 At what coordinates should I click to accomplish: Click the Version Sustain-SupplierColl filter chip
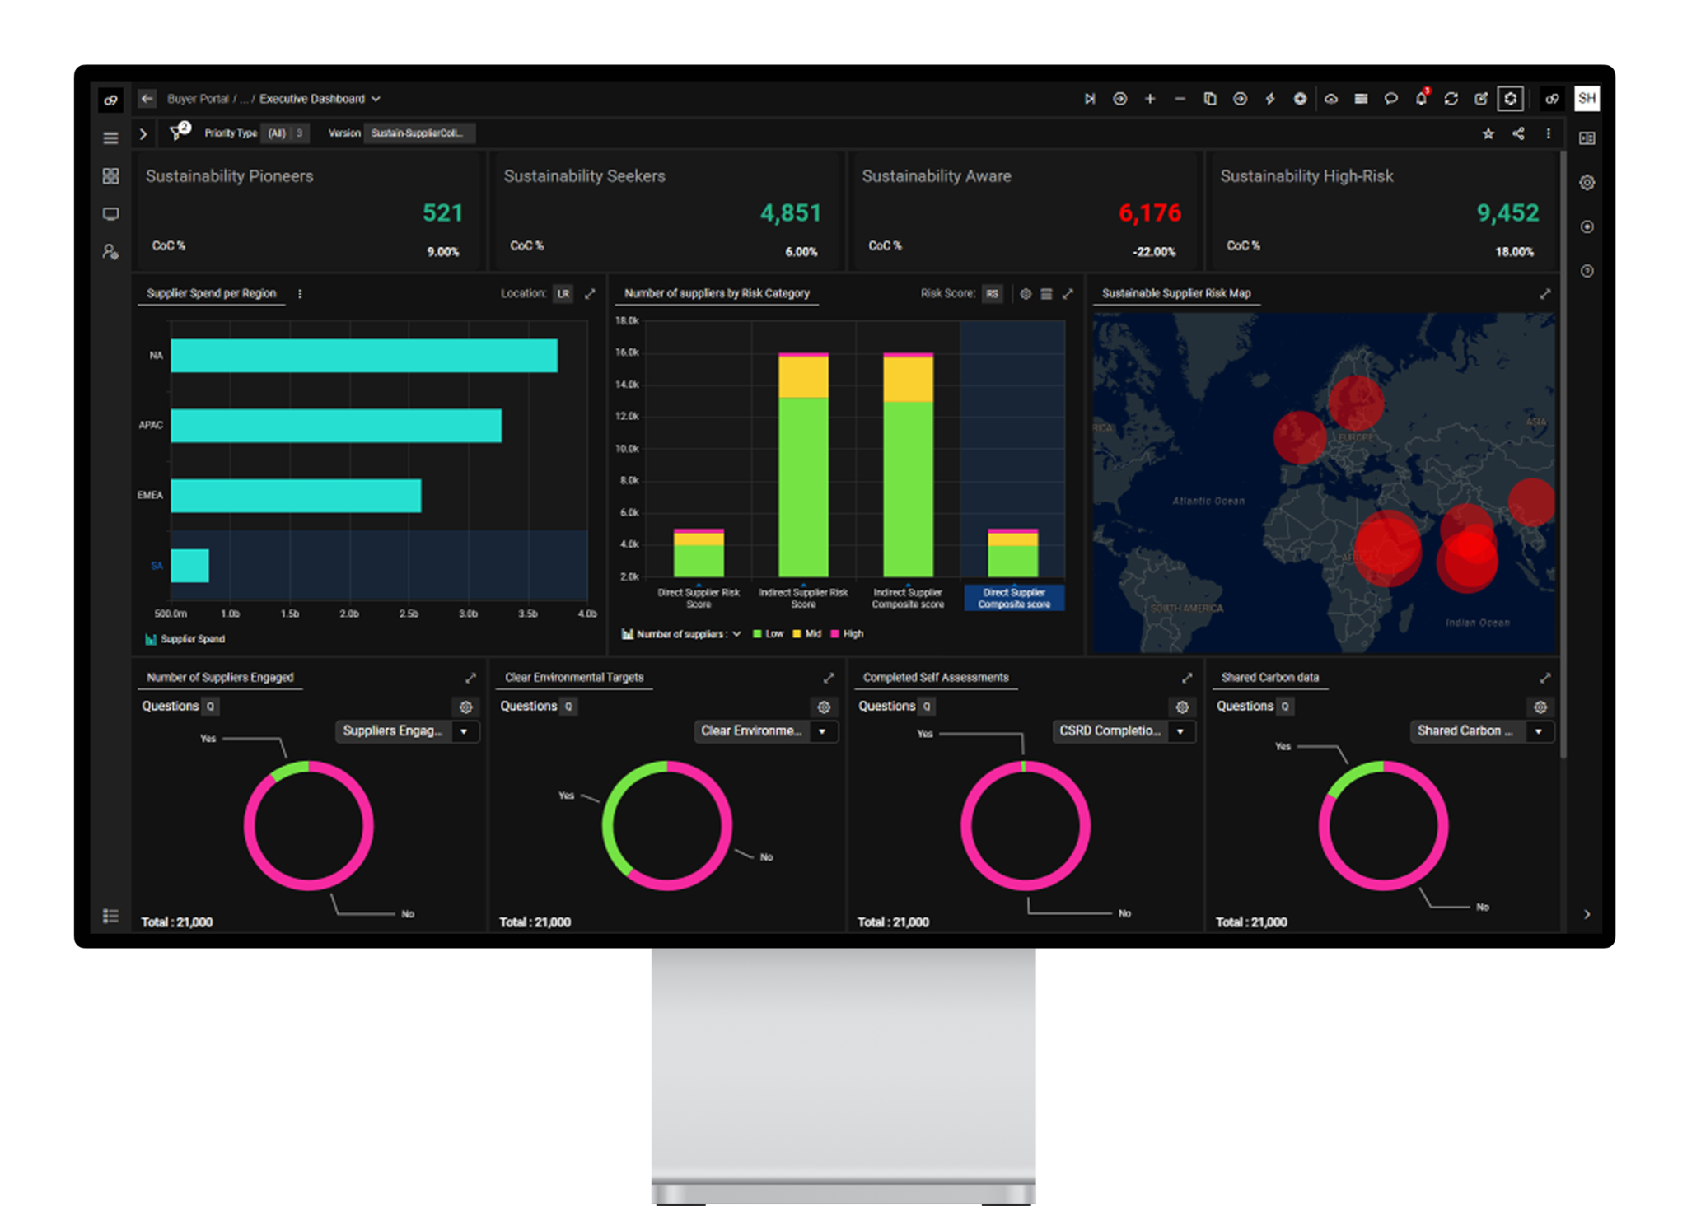point(418,133)
